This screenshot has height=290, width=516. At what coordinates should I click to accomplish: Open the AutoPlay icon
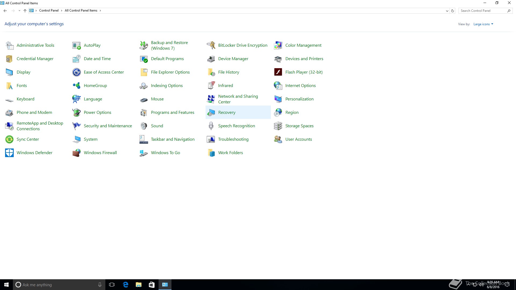[77, 45]
